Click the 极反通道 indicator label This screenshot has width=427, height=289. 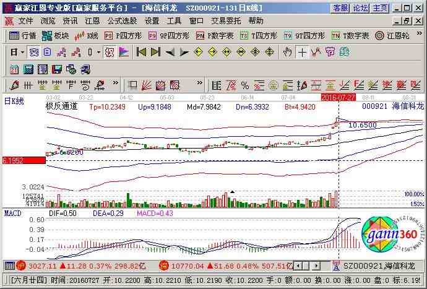tap(61, 106)
